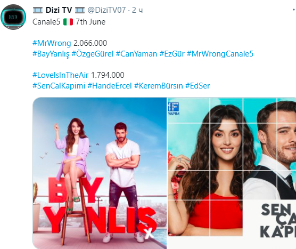The image size is (296, 249).
Task: Click the film strip emoji before Dizi TV
Action: [38, 10]
